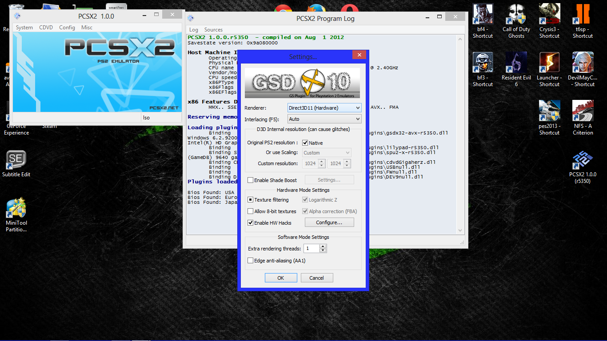Click the PCSX2 Program Log title icon
Viewport: 607px width, 341px height.
coord(191,18)
